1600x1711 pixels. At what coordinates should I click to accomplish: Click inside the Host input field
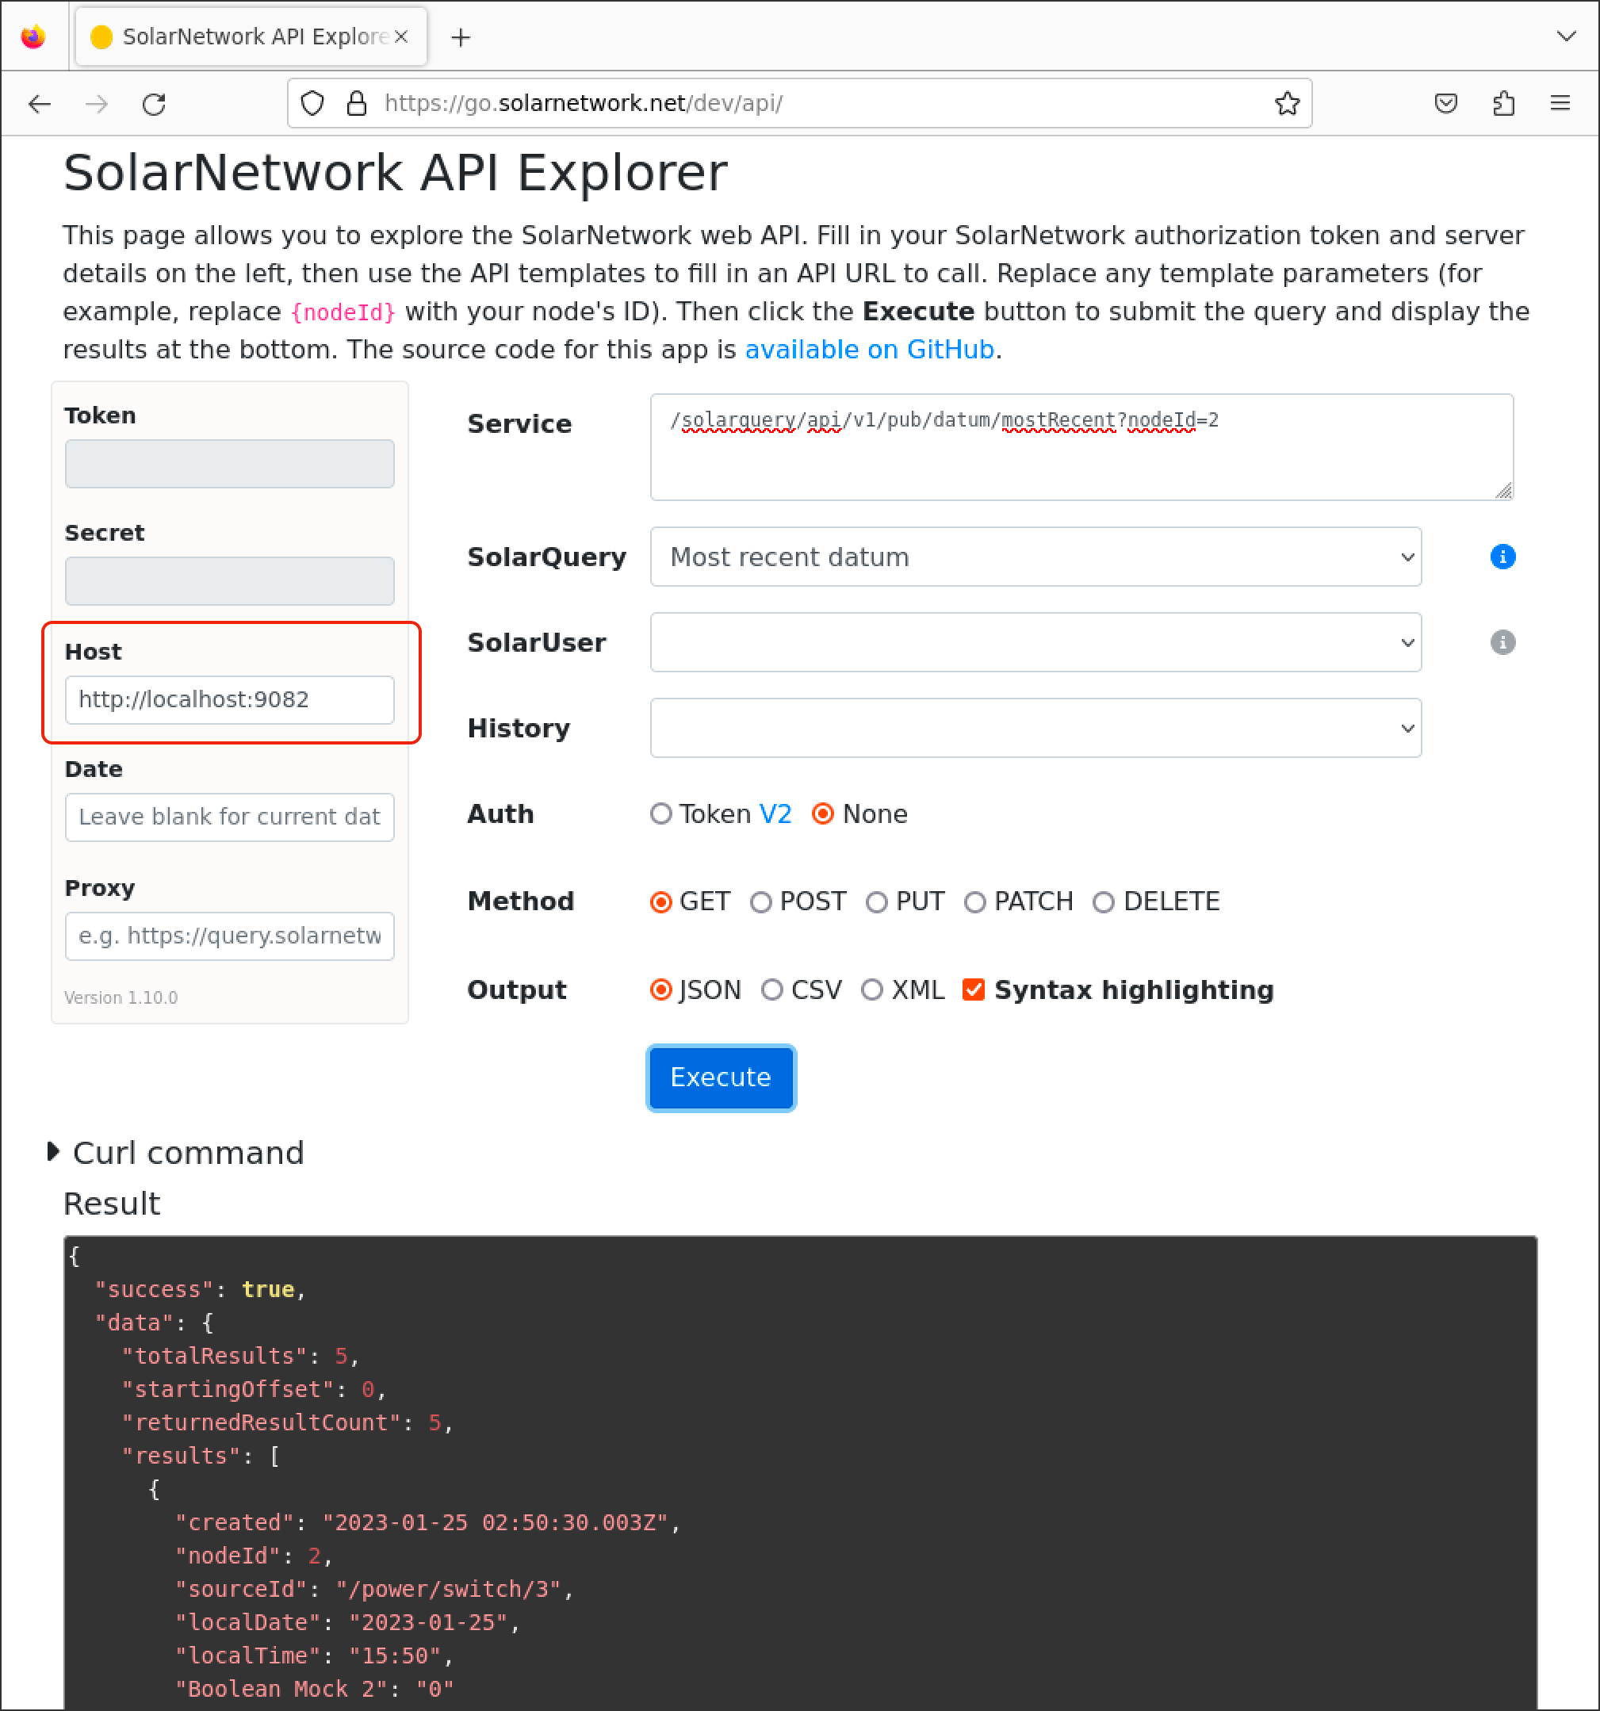click(x=229, y=700)
